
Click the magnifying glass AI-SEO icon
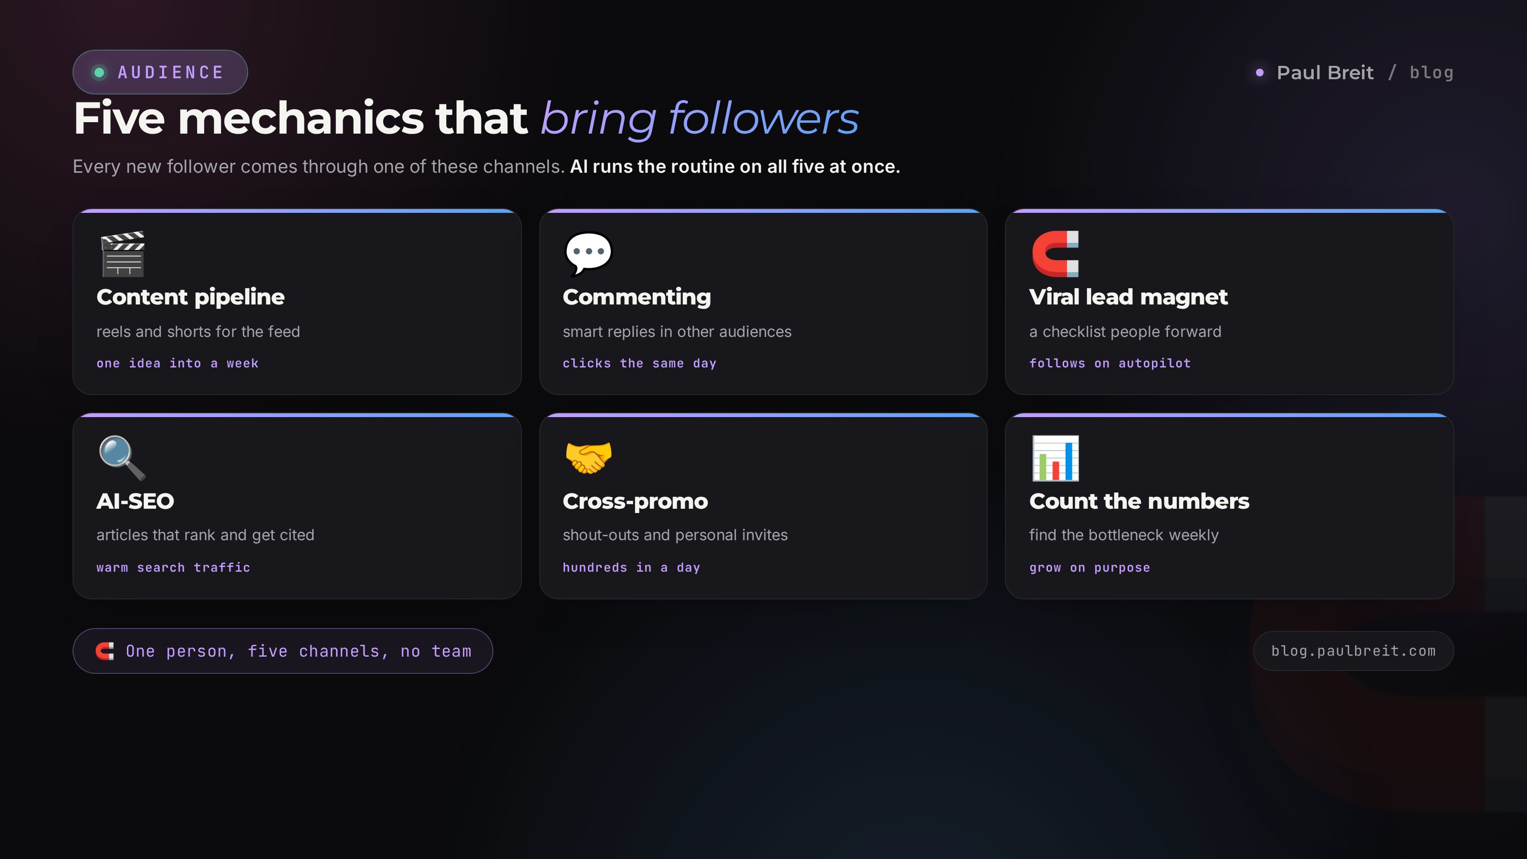[x=122, y=458]
